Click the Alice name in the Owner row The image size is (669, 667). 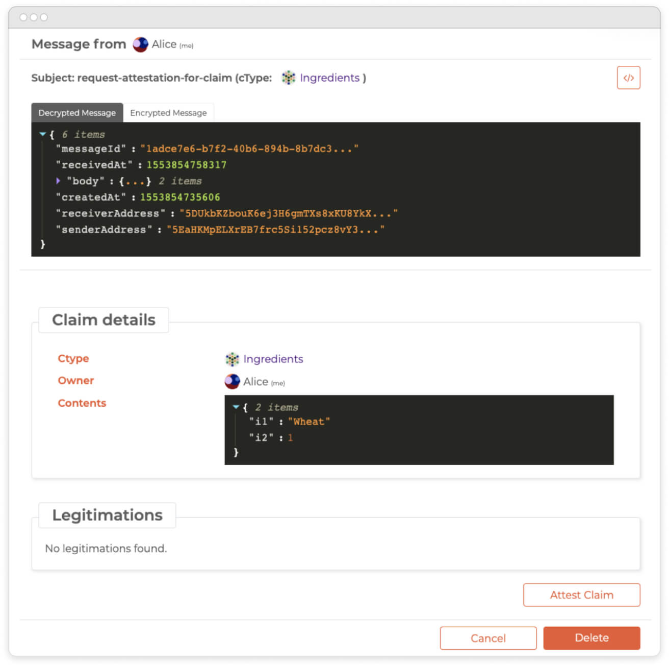click(x=255, y=382)
